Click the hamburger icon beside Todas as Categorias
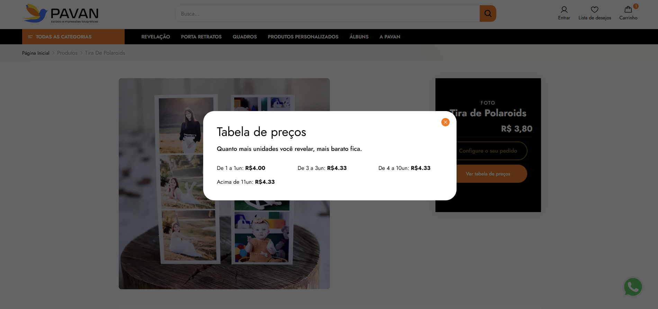 coord(30,37)
